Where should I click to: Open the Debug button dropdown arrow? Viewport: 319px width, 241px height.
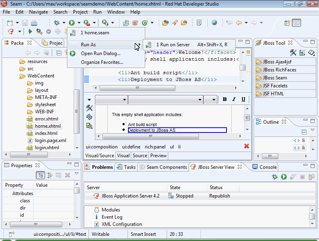point(64,23)
